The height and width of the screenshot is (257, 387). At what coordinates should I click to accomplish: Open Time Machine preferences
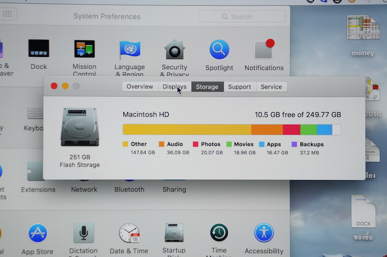point(219,233)
